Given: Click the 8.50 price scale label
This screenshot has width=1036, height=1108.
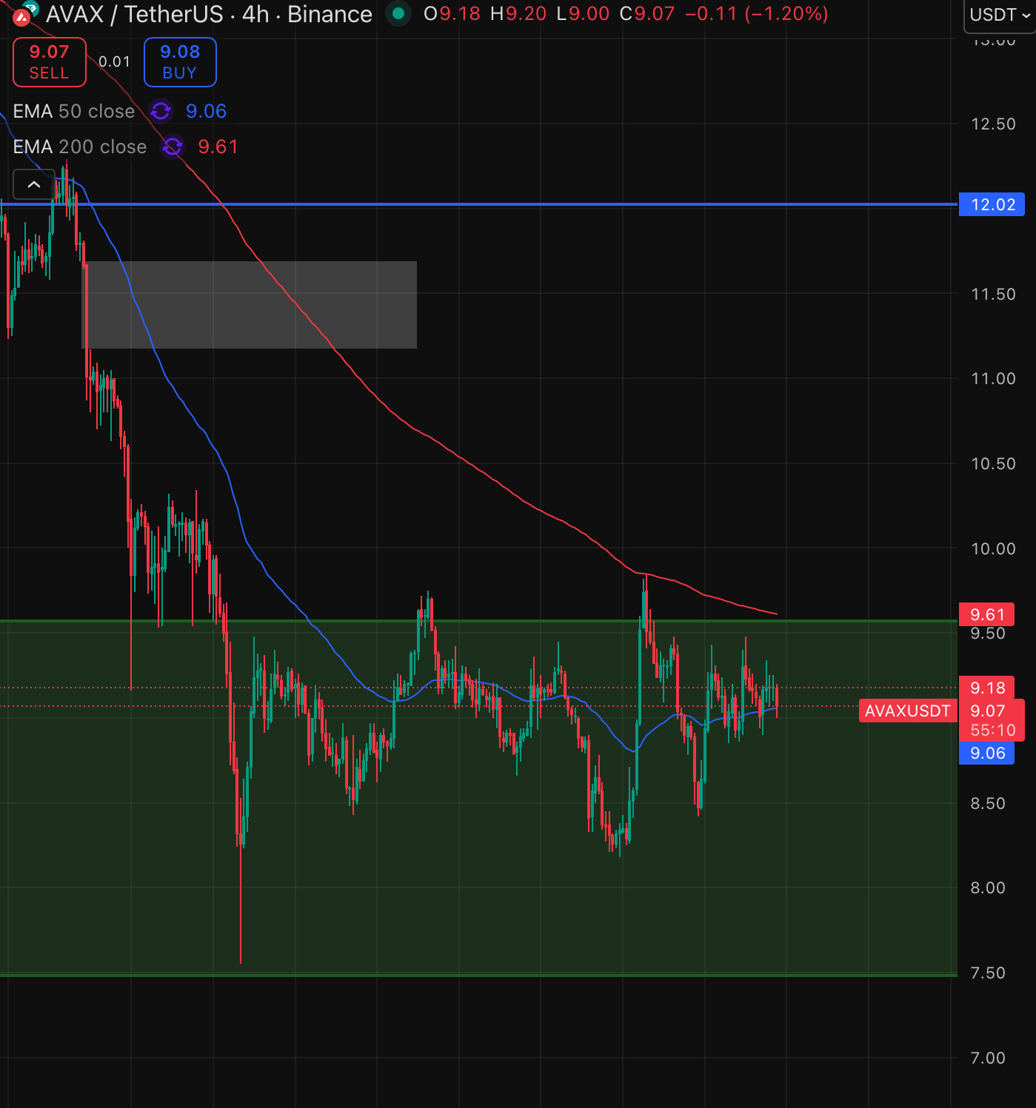Looking at the screenshot, I should (988, 803).
